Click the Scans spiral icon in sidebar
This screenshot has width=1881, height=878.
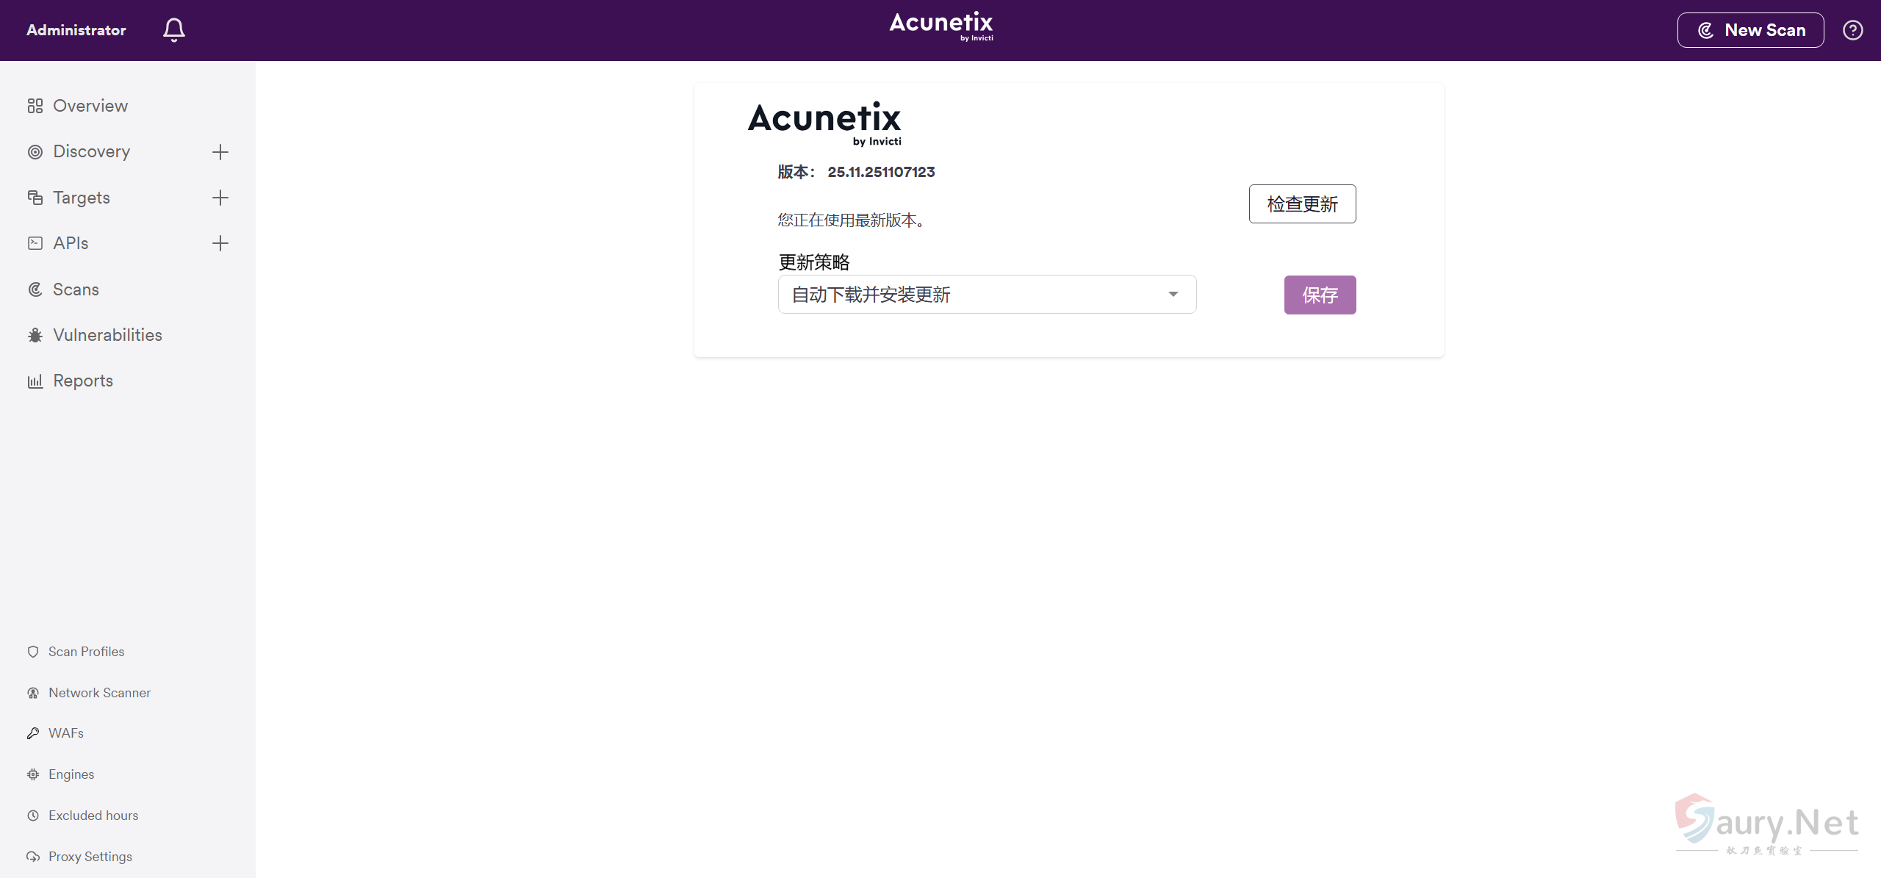pyautogui.click(x=35, y=289)
